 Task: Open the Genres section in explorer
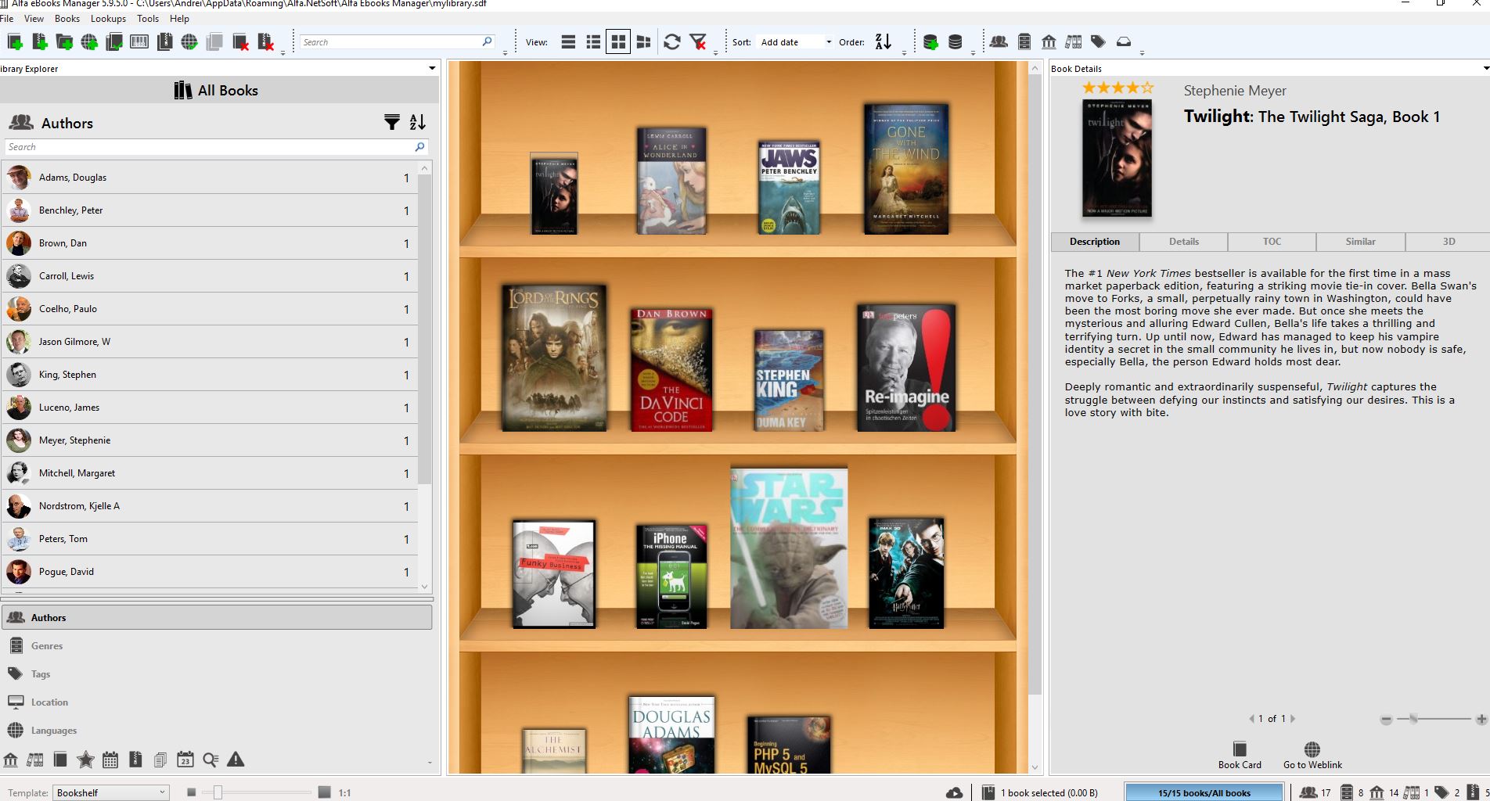coord(217,646)
